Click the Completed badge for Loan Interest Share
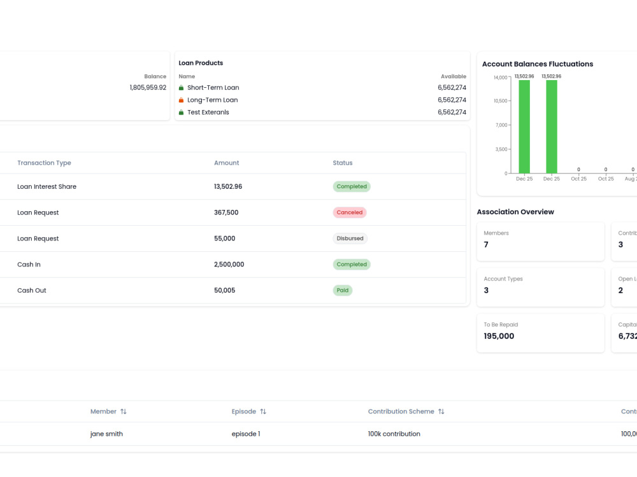The width and height of the screenshot is (637, 477). tap(352, 186)
